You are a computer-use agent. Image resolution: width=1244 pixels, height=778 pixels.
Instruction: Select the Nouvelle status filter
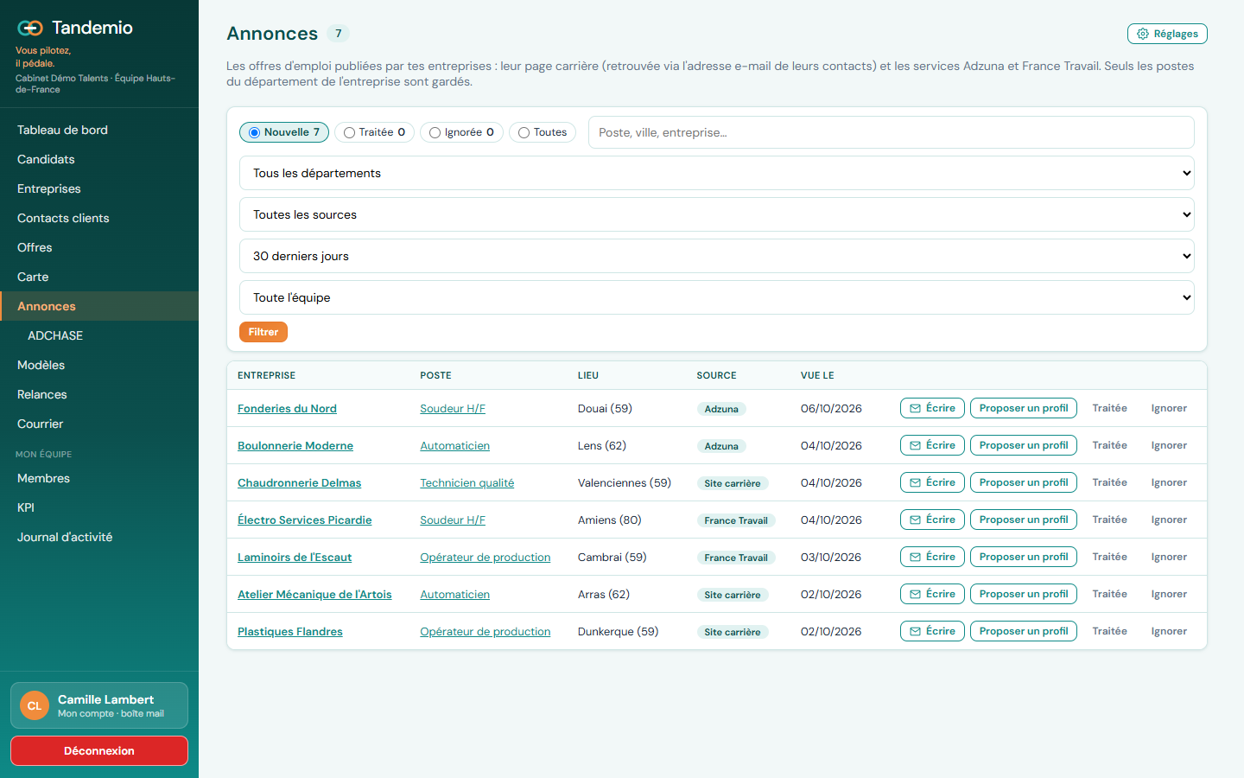pyautogui.click(x=284, y=132)
